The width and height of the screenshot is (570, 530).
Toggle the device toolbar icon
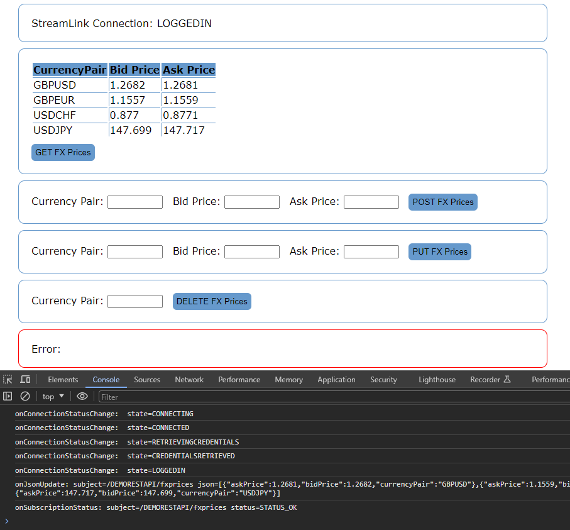coord(25,379)
